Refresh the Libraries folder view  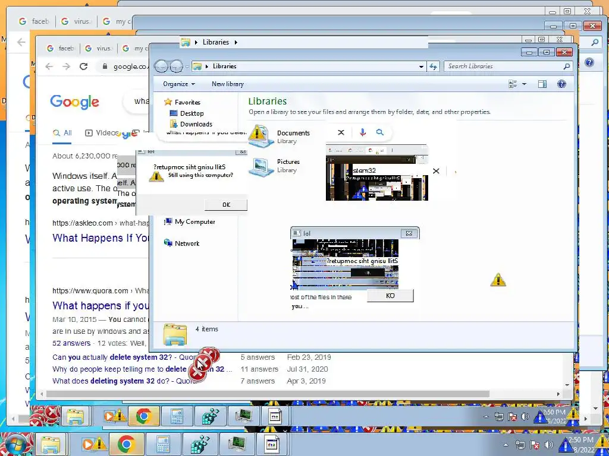pyautogui.click(x=434, y=66)
